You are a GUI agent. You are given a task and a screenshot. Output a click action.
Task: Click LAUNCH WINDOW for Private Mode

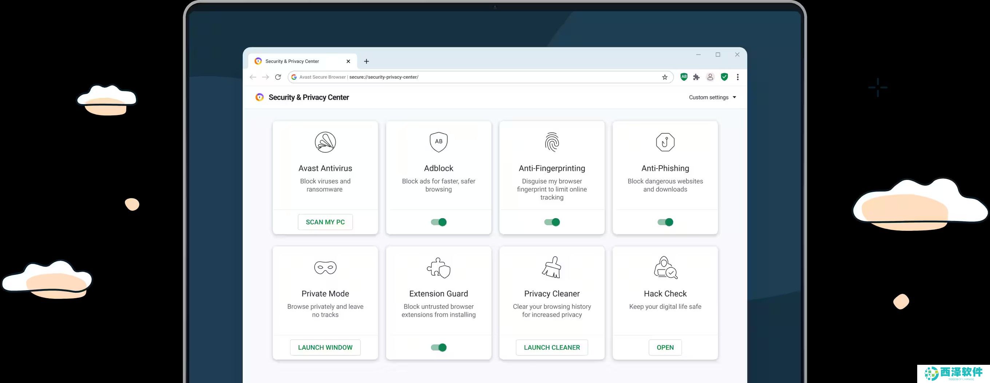[325, 348]
